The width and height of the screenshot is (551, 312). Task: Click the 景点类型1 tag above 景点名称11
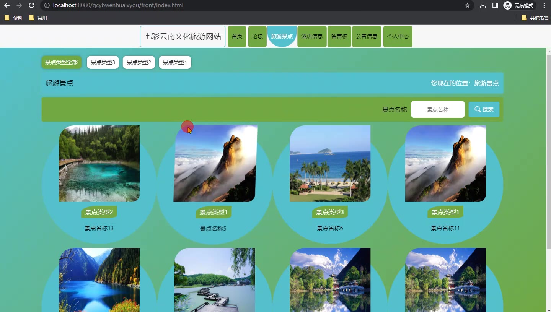pos(445,212)
